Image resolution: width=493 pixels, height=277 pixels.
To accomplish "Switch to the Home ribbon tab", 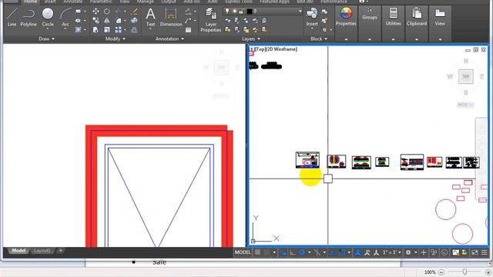I will 31,2.
